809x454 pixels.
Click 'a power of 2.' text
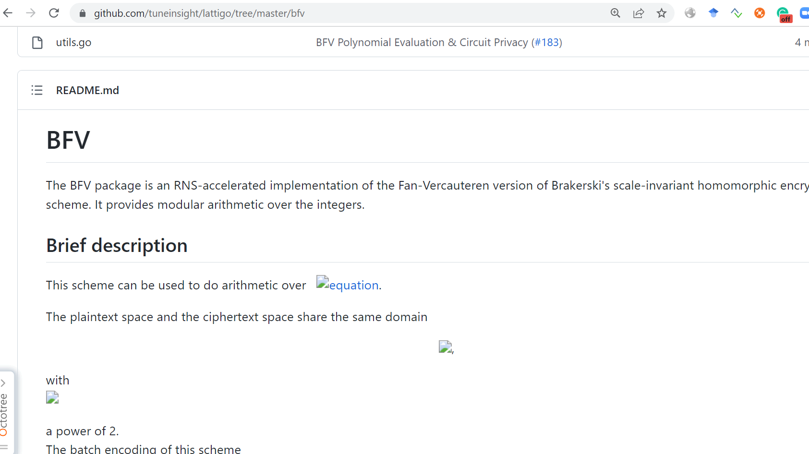click(x=82, y=431)
